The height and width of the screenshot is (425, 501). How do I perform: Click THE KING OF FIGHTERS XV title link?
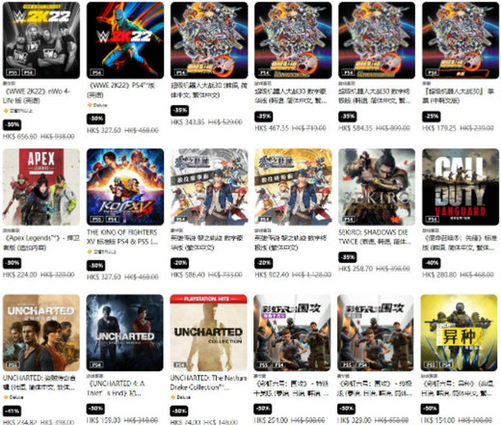pyautogui.click(x=122, y=237)
